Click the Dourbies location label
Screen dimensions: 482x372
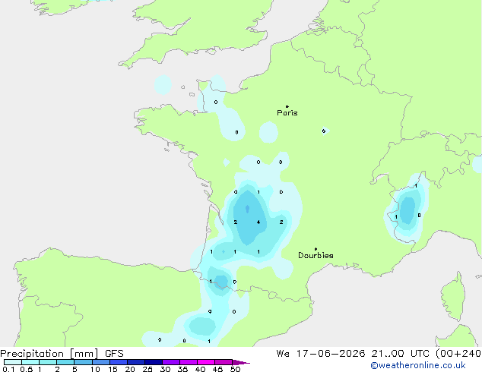[316, 255]
